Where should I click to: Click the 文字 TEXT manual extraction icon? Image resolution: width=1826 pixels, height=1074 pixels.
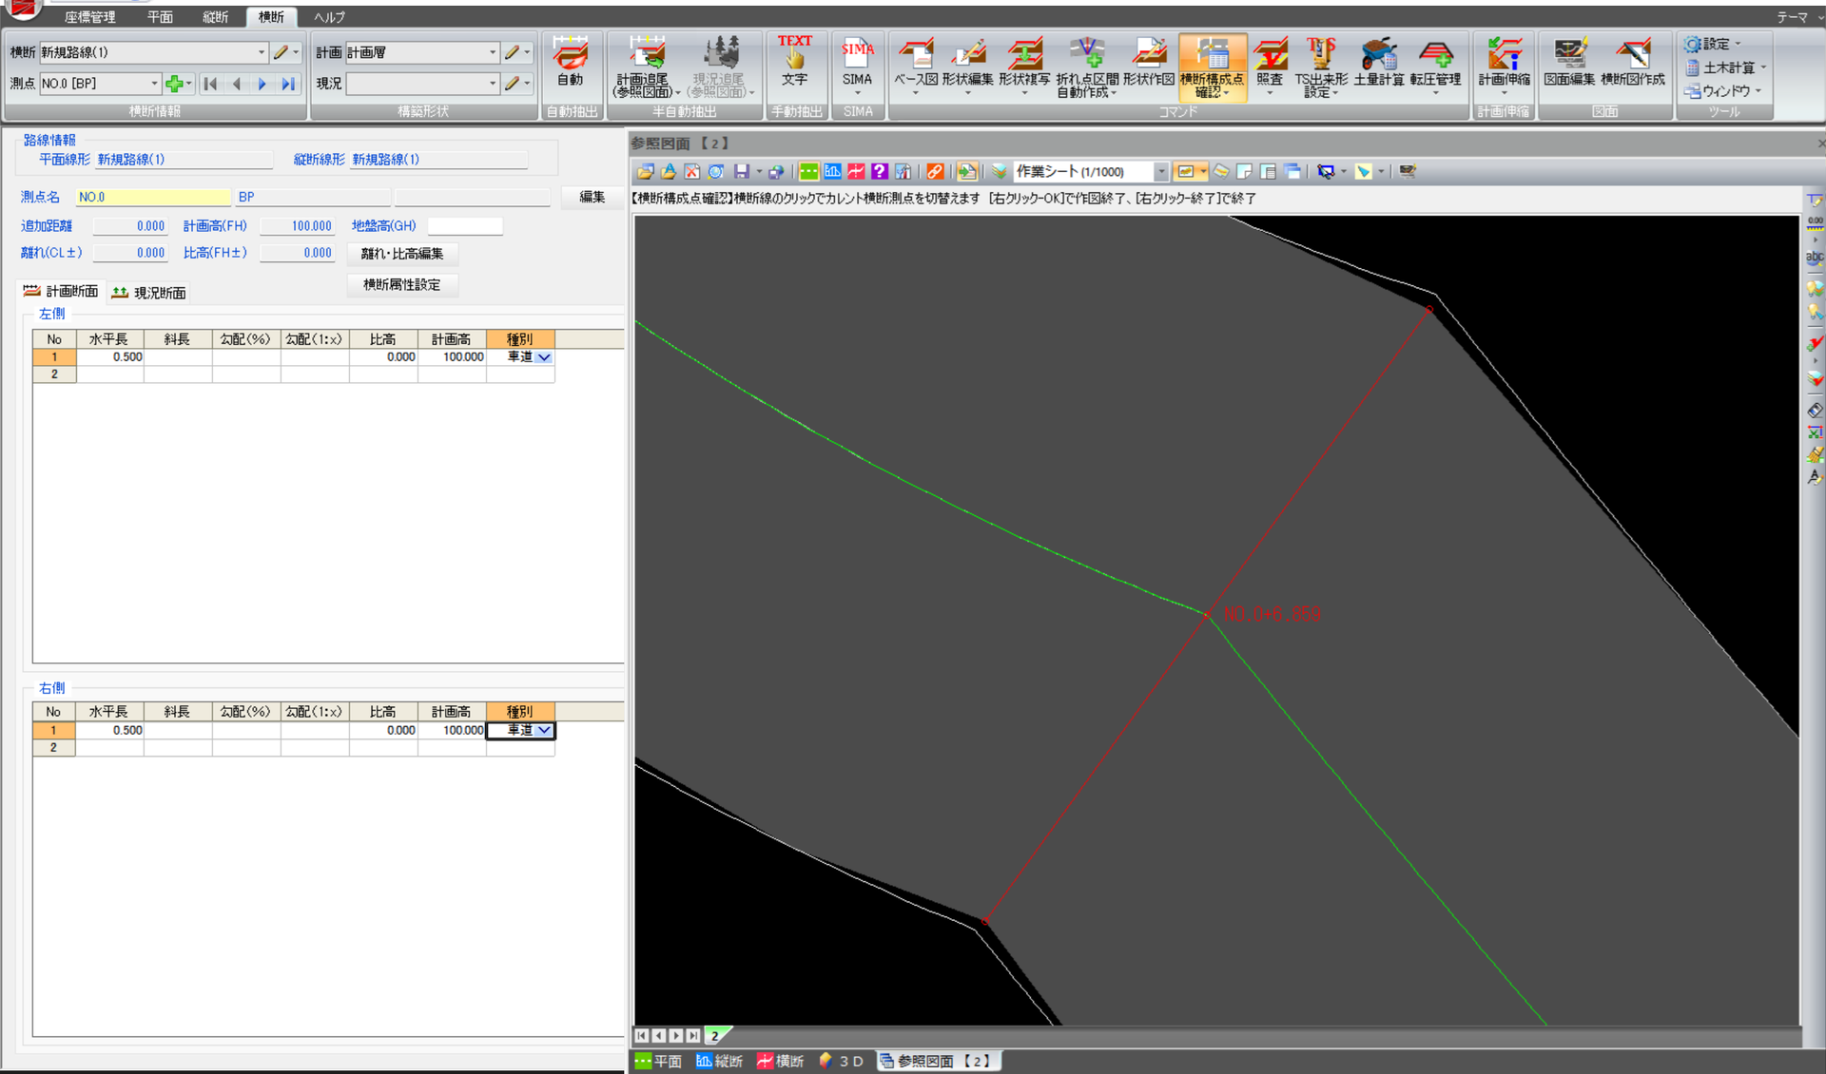[794, 63]
